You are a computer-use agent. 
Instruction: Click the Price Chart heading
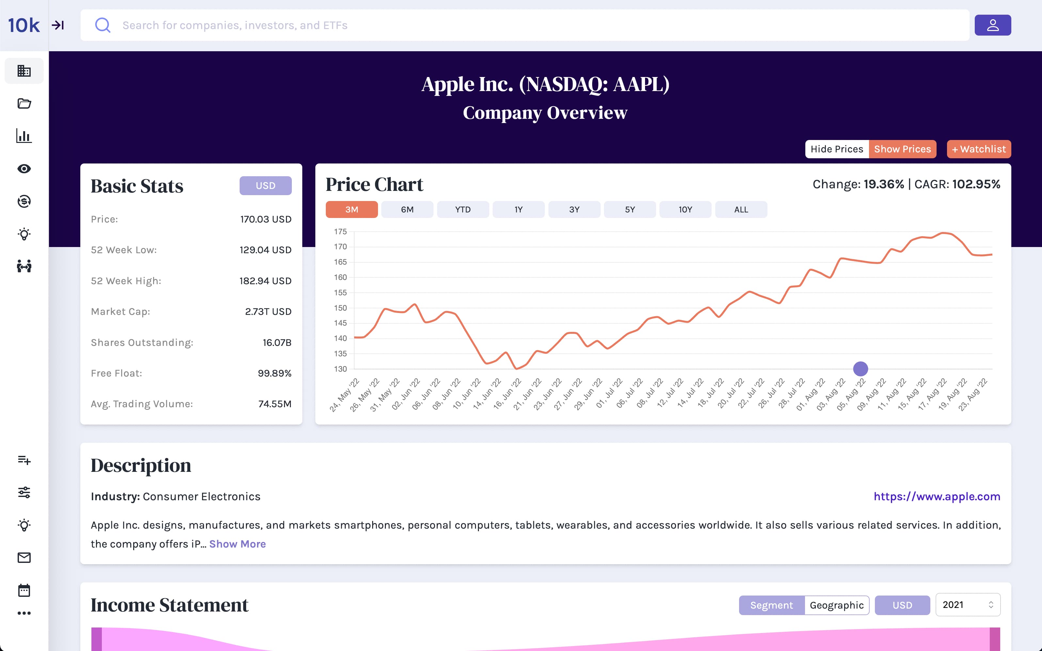pyautogui.click(x=374, y=184)
